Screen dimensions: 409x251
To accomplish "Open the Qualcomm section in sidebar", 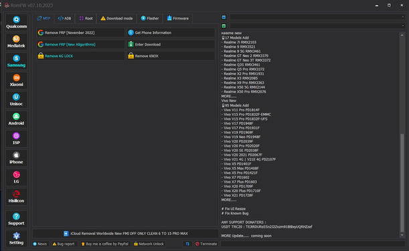I will (16, 23).
